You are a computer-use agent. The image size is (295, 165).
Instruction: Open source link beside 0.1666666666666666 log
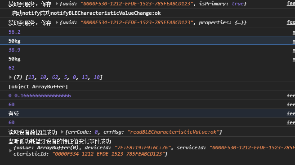(x=291, y=96)
